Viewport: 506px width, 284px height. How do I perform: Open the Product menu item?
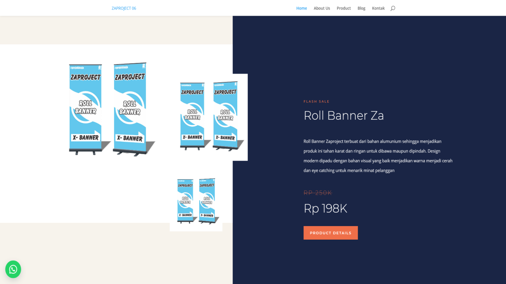tap(344, 8)
